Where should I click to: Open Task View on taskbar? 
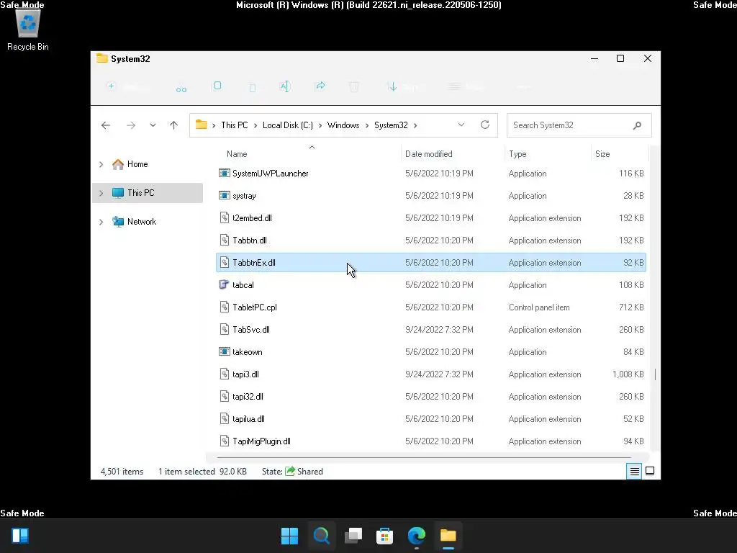pyautogui.click(x=353, y=536)
